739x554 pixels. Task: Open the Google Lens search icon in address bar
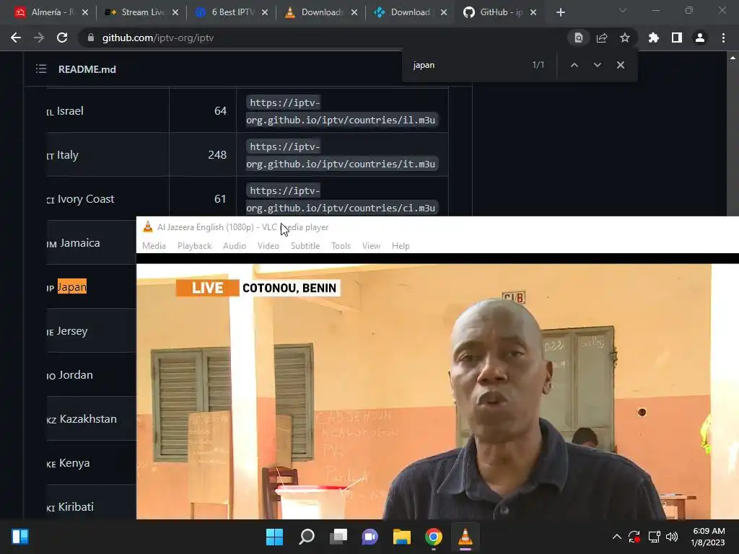pyautogui.click(x=578, y=38)
